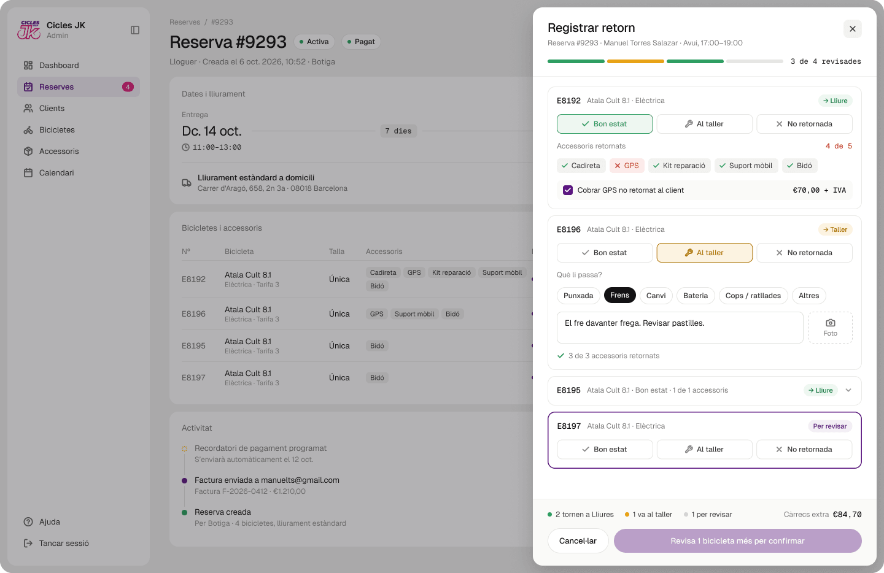Close the Registrar retorn panel
The height and width of the screenshot is (573, 884).
(853, 29)
